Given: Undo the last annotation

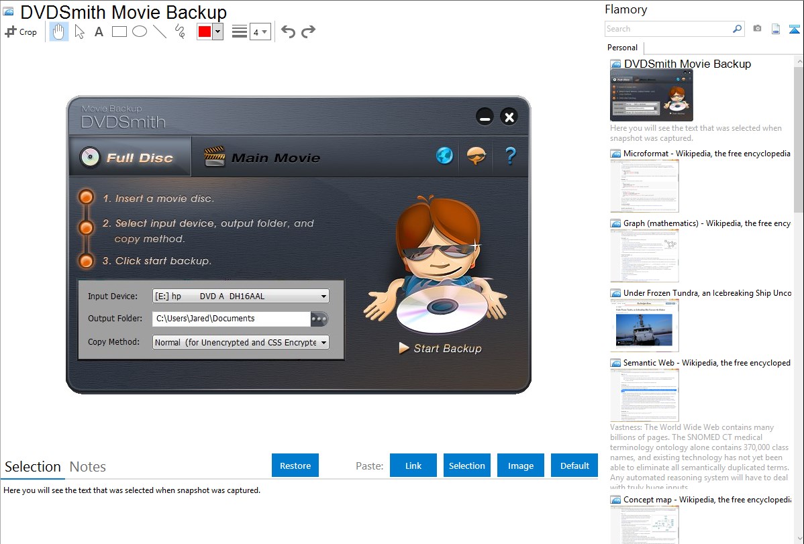Looking at the screenshot, I should tap(288, 32).
